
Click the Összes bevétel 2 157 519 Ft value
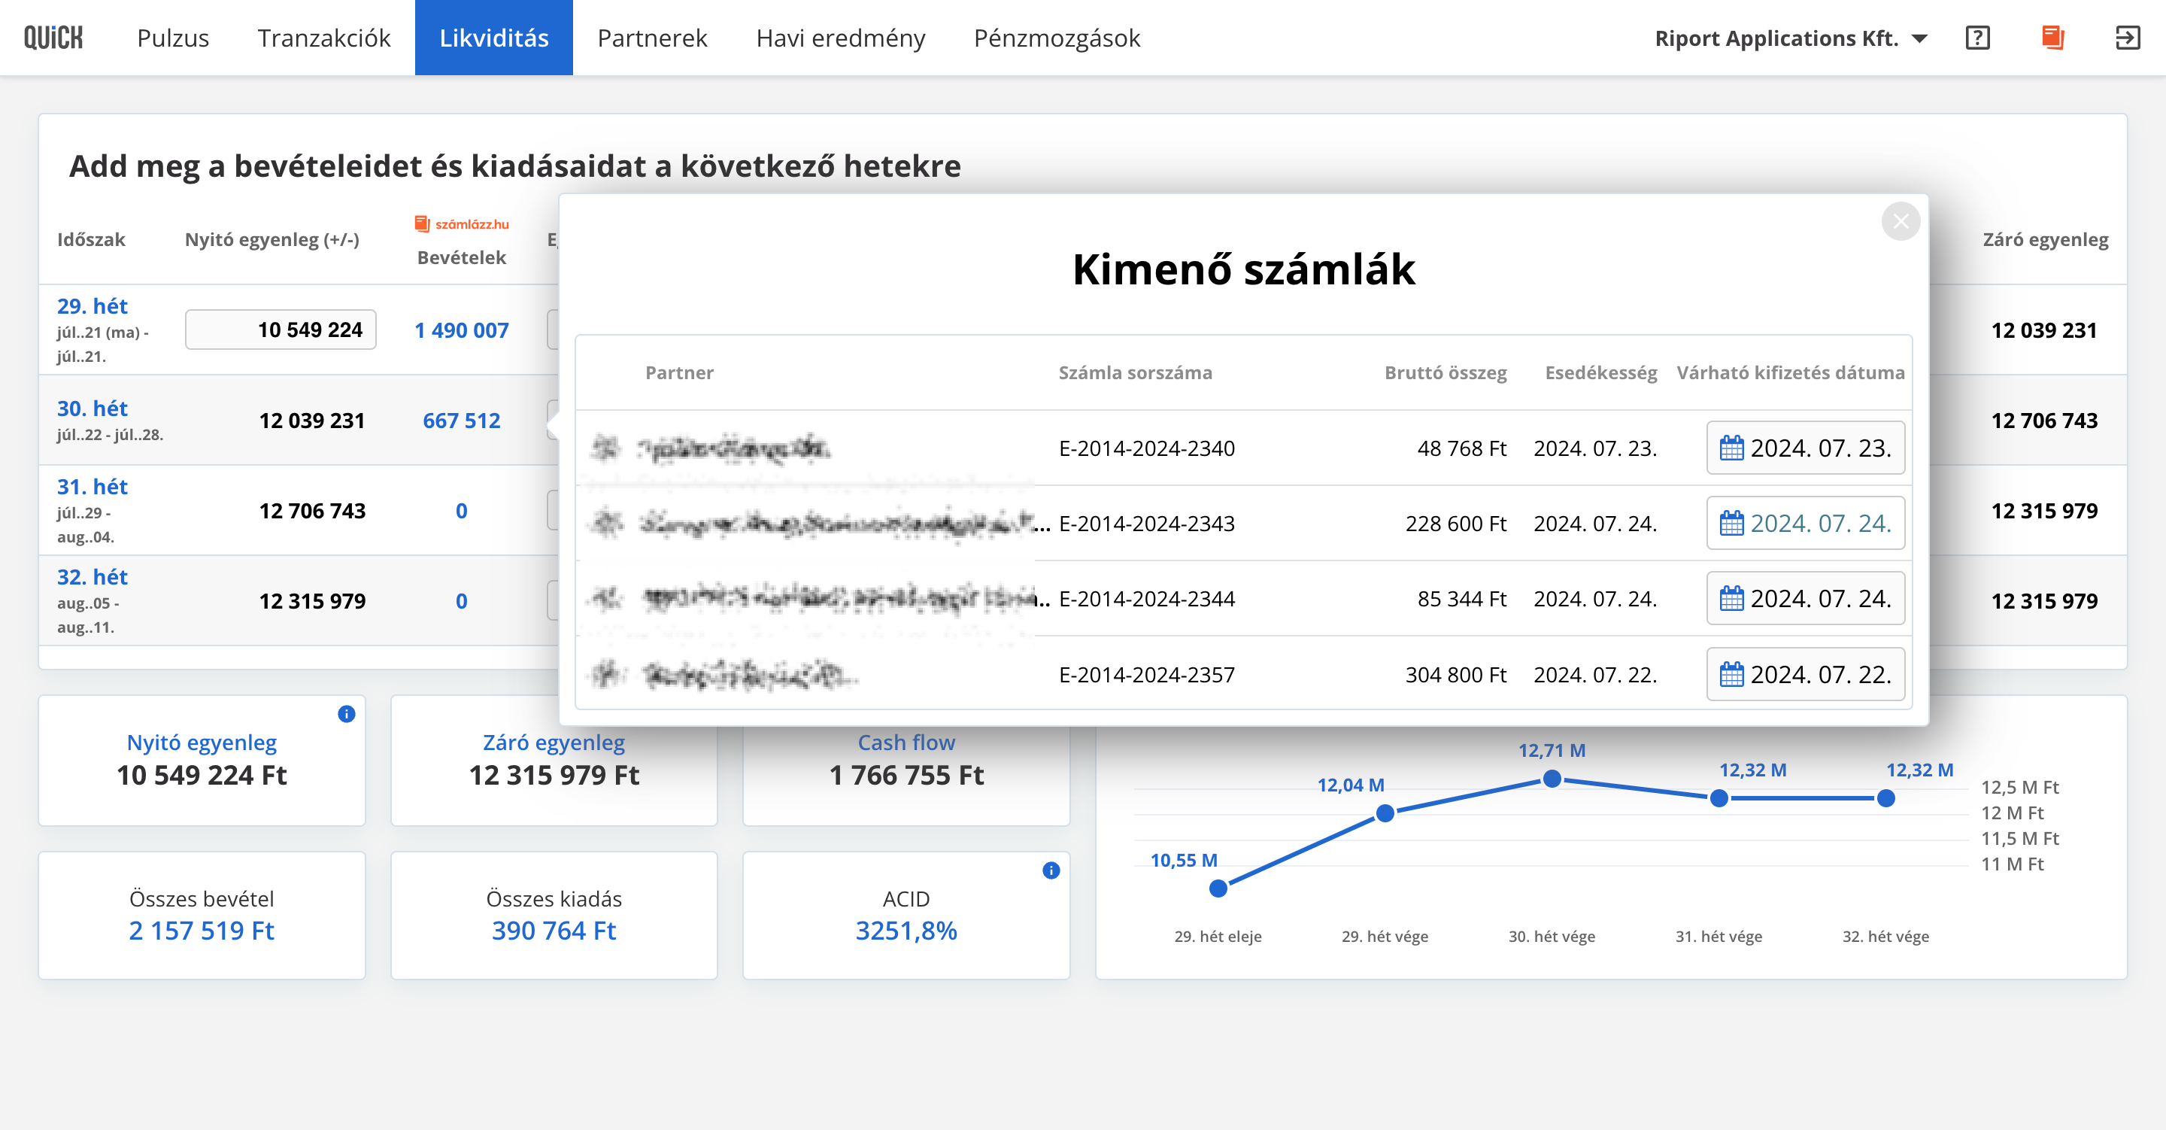pyautogui.click(x=202, y=931)
